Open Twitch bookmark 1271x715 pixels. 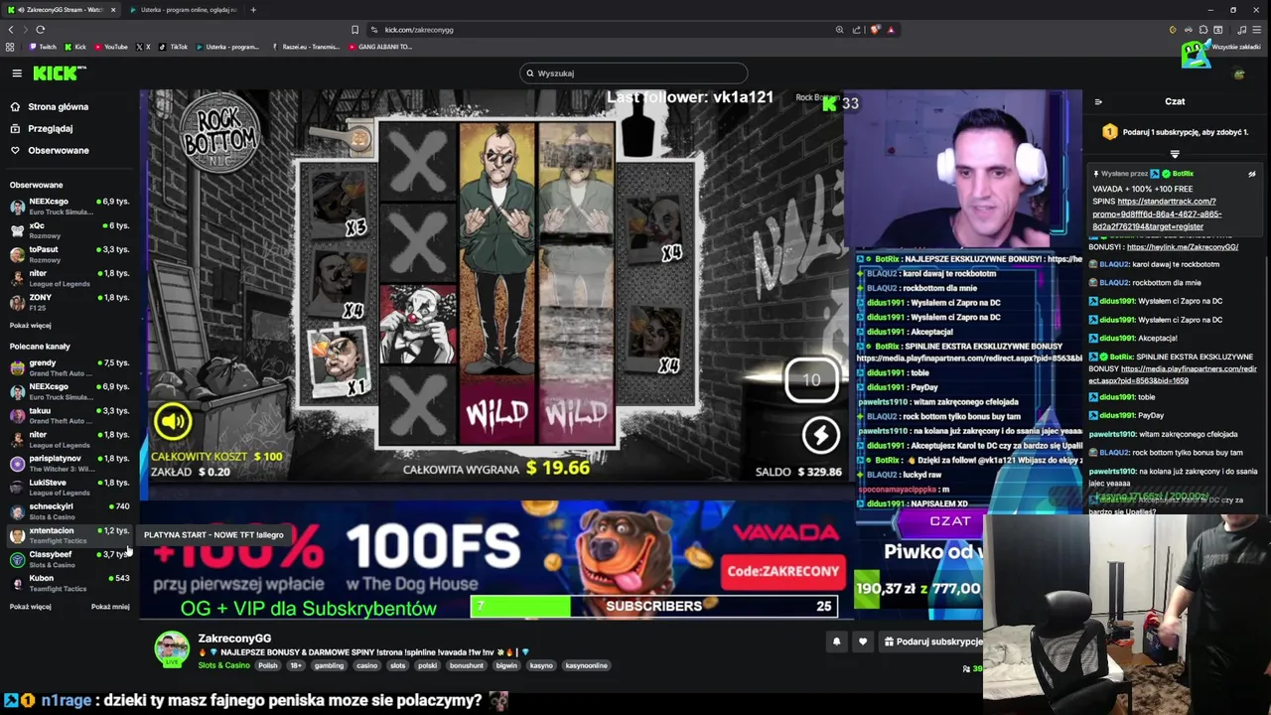pyautogui.click(x=42, y=47)
